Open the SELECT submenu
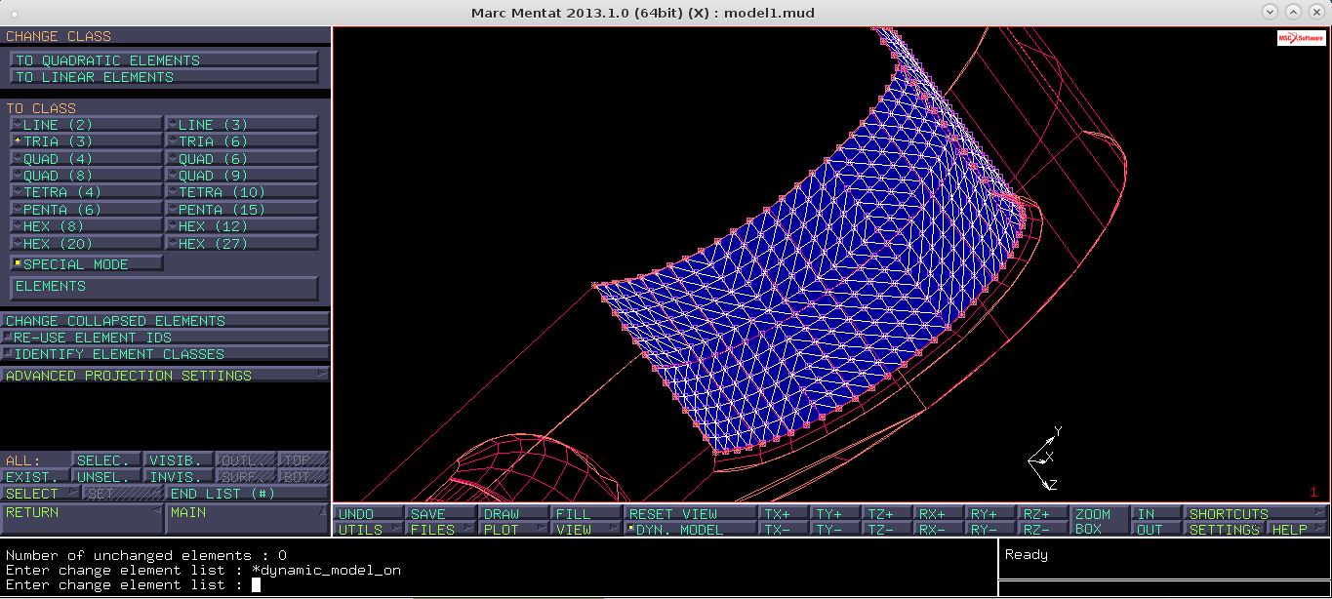The image size is (1332, 599). 41,494
